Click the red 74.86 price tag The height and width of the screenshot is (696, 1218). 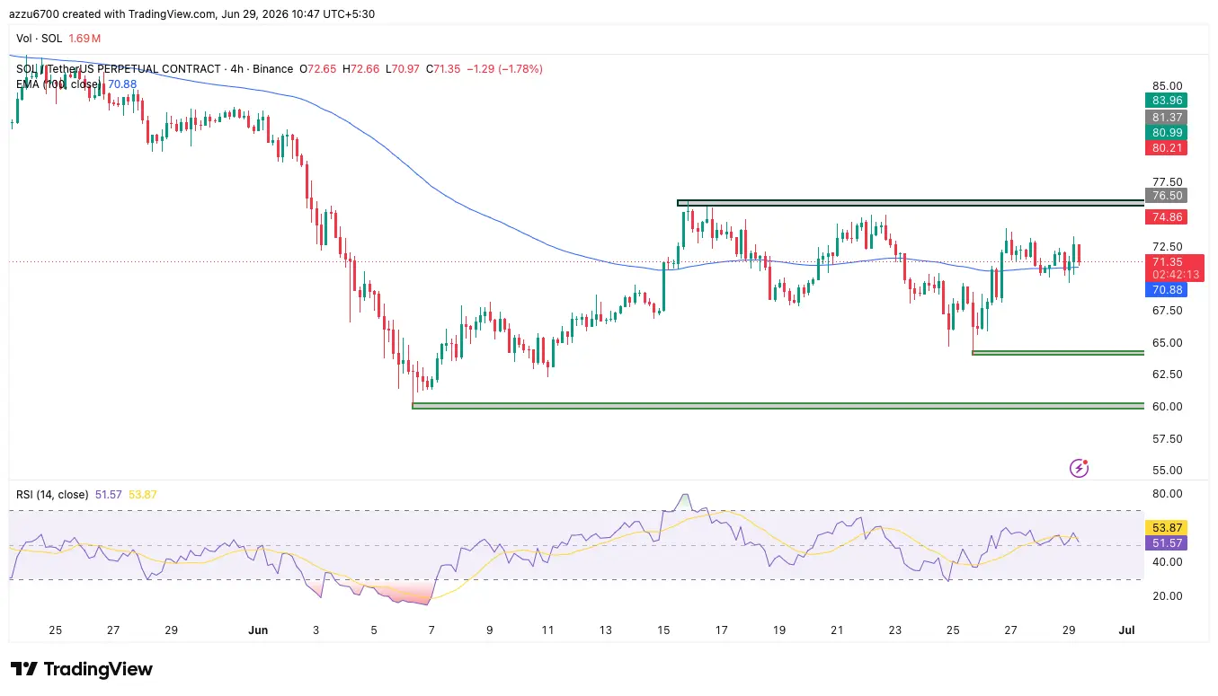1165,217
